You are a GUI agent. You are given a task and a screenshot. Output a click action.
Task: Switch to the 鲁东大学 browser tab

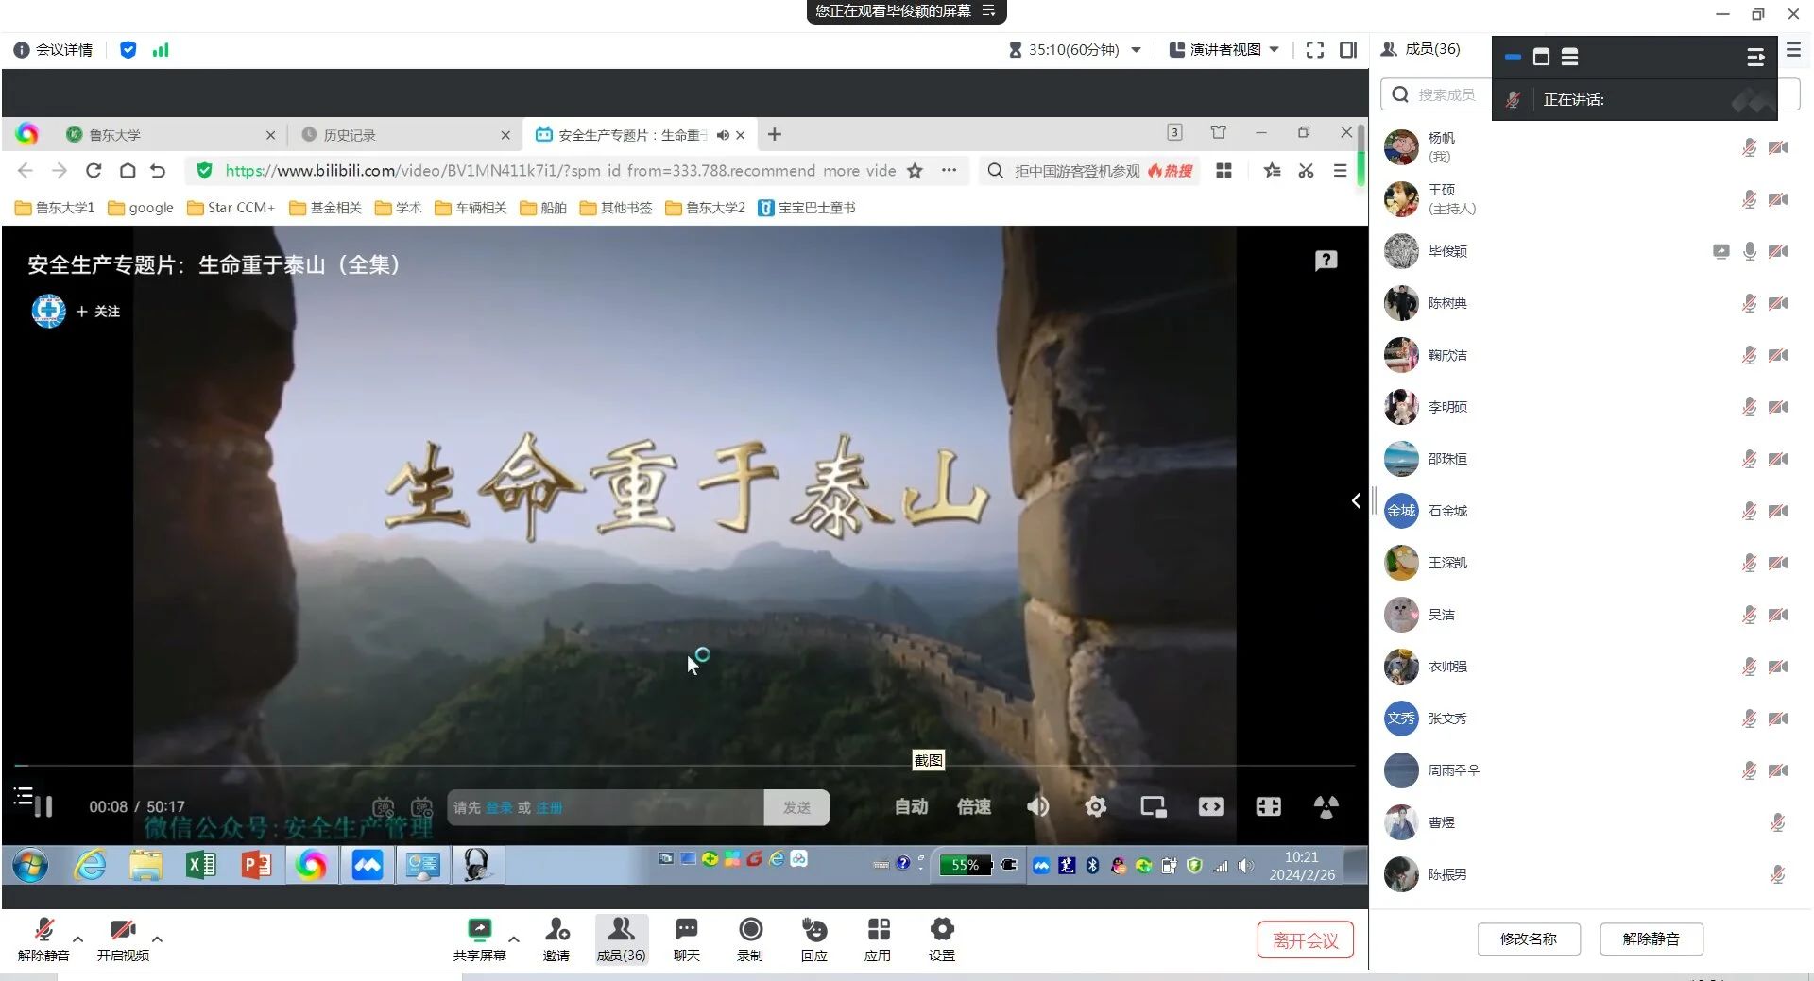click(170, 135)
